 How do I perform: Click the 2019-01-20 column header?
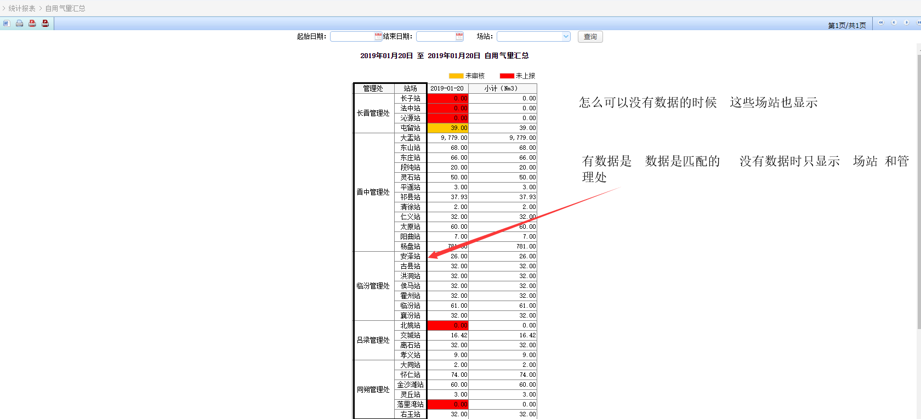[x=447, y=88]
